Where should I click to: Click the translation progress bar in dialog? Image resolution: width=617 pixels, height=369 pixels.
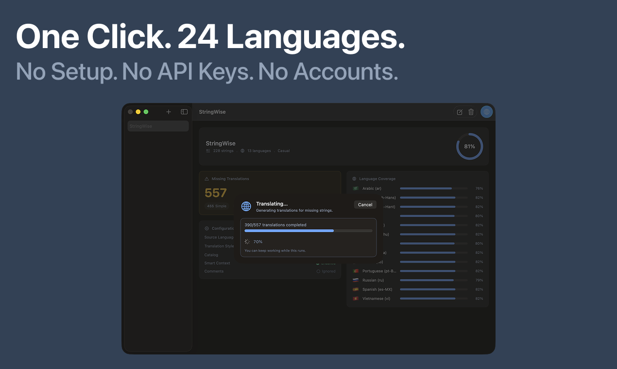pos(308,231)
